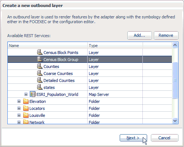Click the Type column header
Viewport: 184px width, 147px height.
click(115, 46)
